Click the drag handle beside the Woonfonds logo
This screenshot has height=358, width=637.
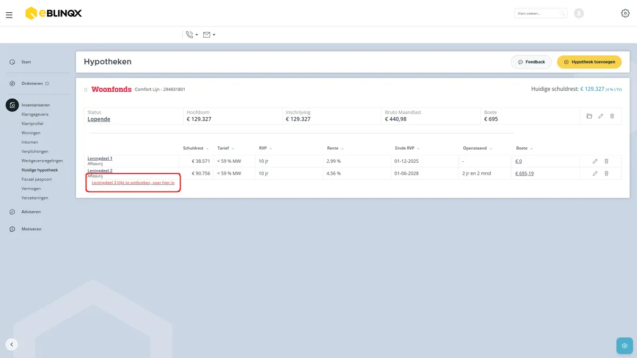click(86, 90)
